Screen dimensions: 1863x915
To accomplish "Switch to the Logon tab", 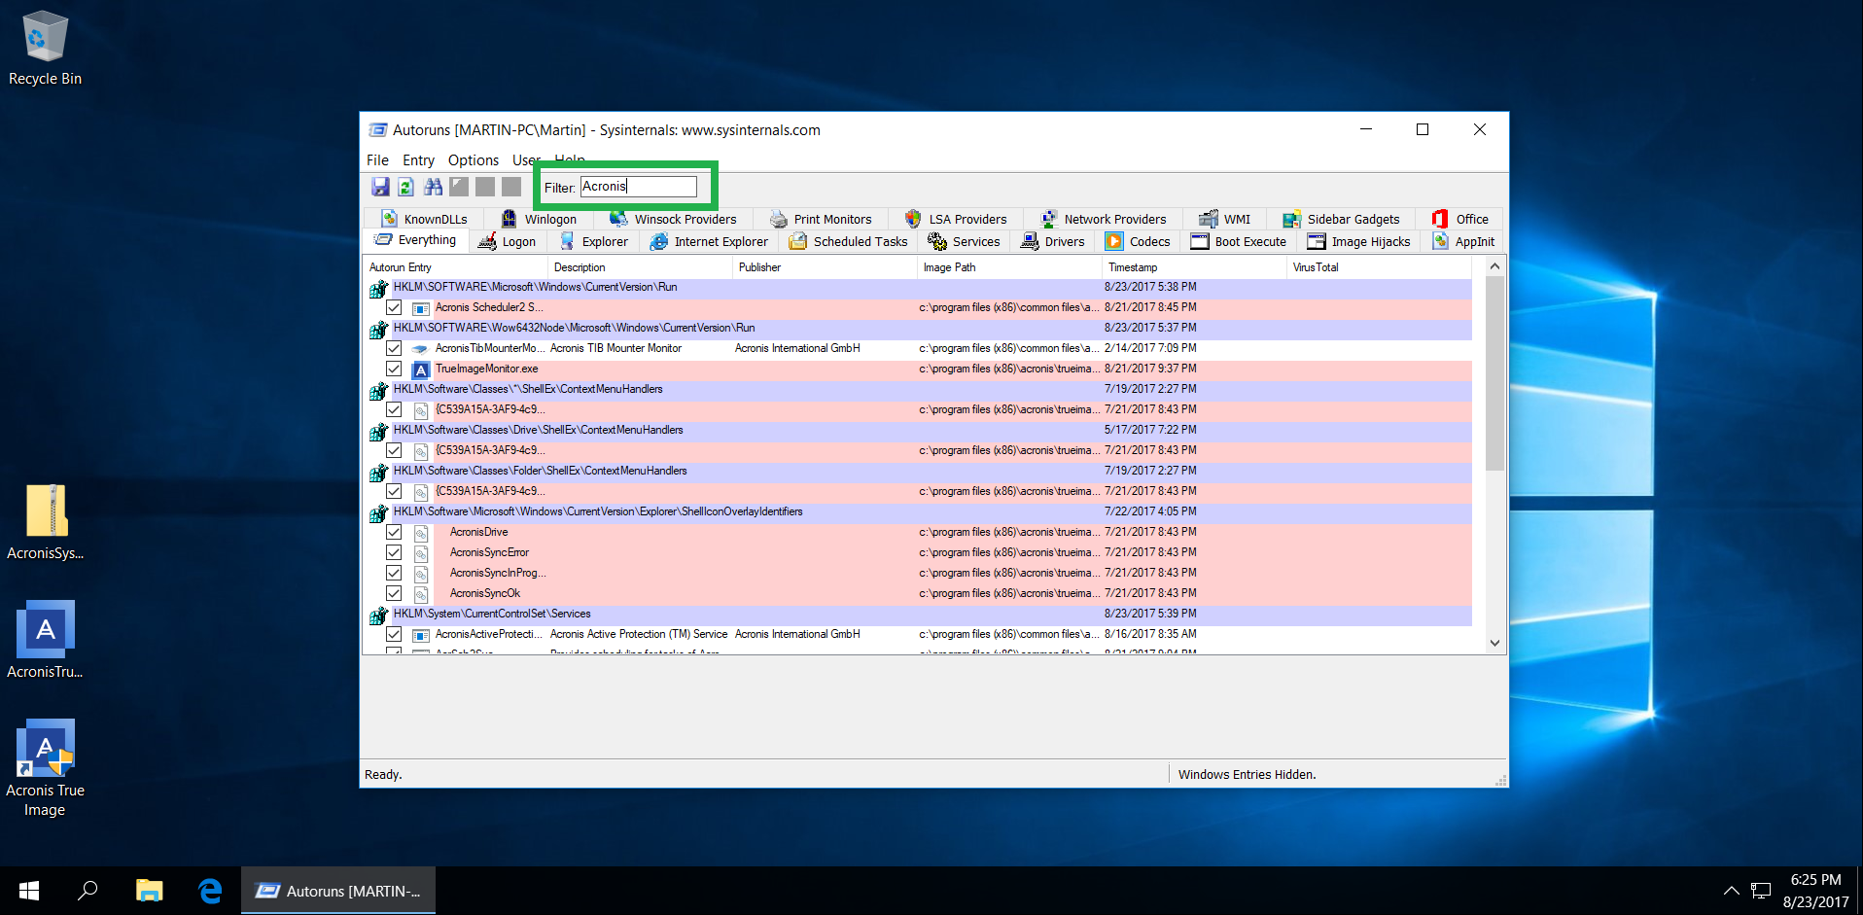I will 508,241.
